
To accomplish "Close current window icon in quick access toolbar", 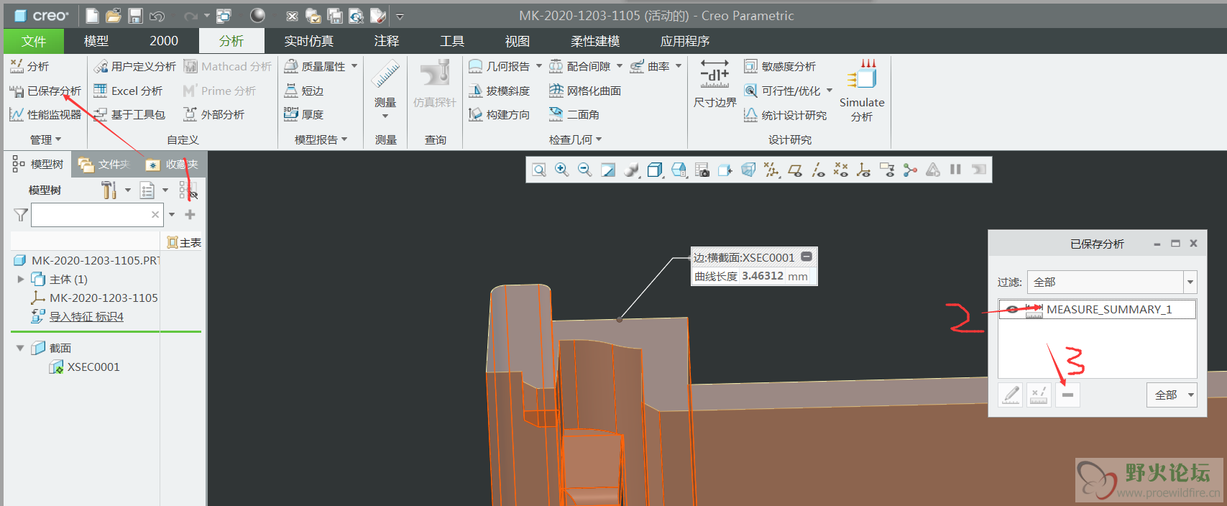I will pos(292,15).
